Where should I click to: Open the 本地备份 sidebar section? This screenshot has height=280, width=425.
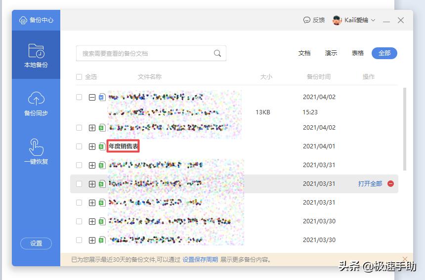click(36, 55)
